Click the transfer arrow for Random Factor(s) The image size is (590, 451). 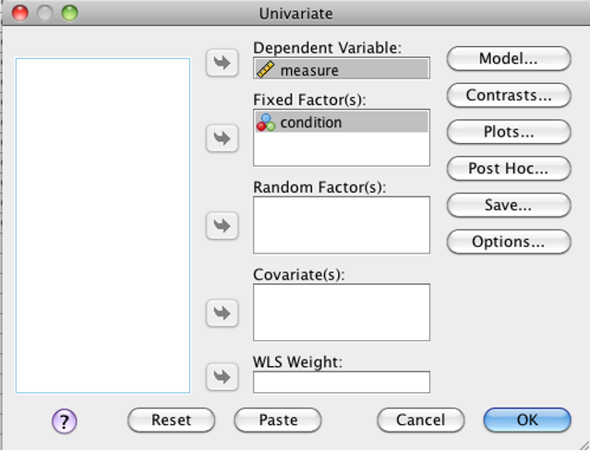[x=222, y=225]
